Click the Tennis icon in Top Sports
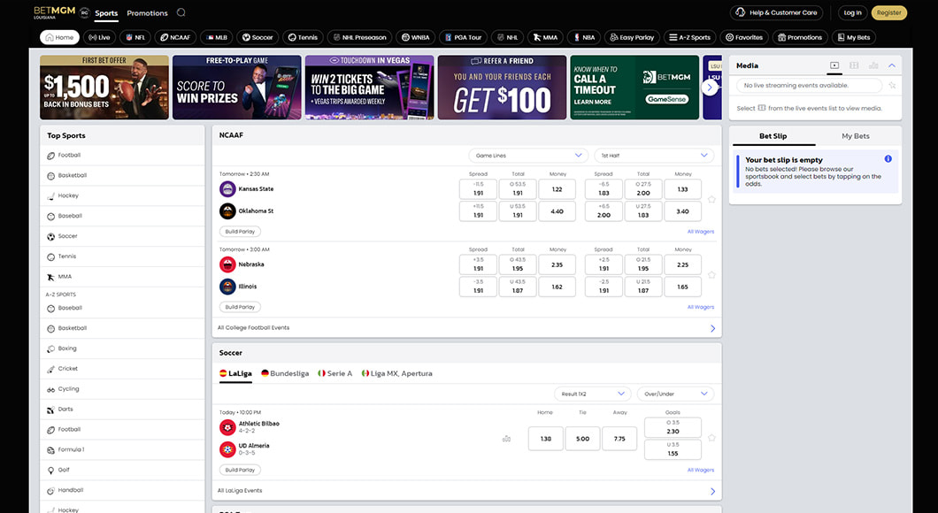Image resolution: width=938 pixels, height=513 pixels. [x=50, y=256]
